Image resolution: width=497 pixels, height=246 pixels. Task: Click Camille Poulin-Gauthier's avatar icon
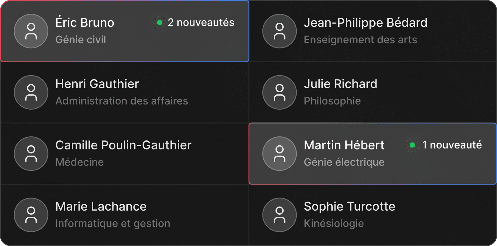31,153
